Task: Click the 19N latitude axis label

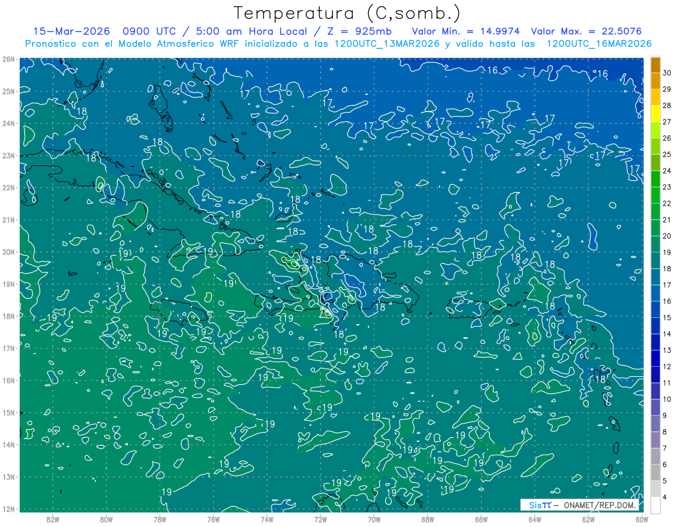Action: click(8, 284)
